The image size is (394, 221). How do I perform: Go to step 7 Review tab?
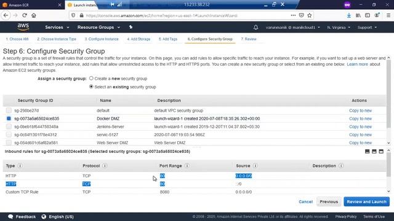[x=249, y=39]
